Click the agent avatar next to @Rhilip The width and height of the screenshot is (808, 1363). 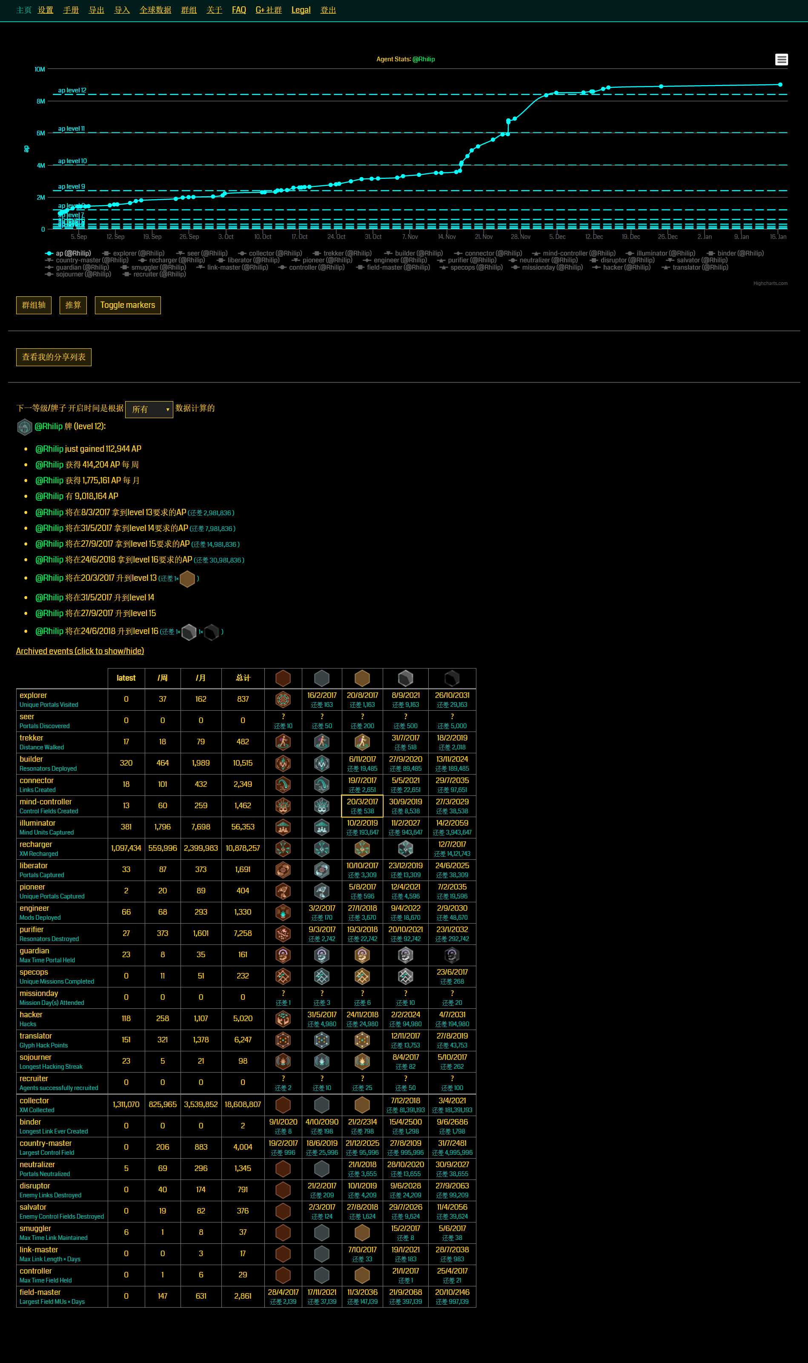tap(25, 426)
